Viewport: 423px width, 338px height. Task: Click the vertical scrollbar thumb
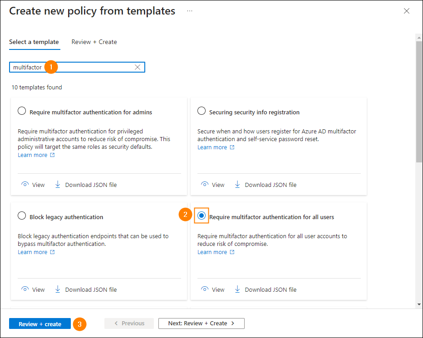419,102
